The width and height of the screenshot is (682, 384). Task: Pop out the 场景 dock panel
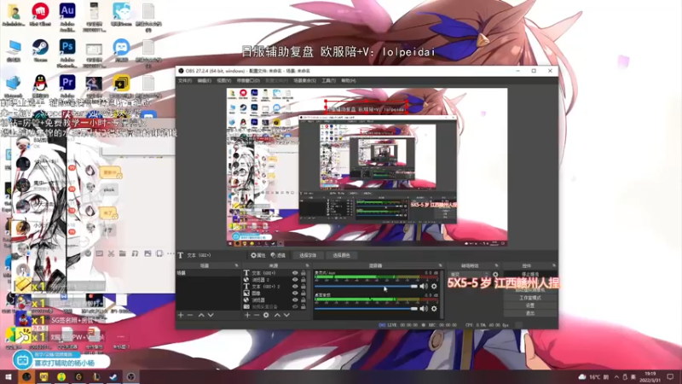237,265
